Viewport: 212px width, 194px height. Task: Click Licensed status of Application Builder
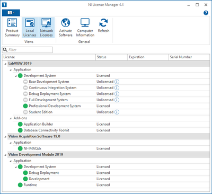pyautogui.click(x=103, y=124)
